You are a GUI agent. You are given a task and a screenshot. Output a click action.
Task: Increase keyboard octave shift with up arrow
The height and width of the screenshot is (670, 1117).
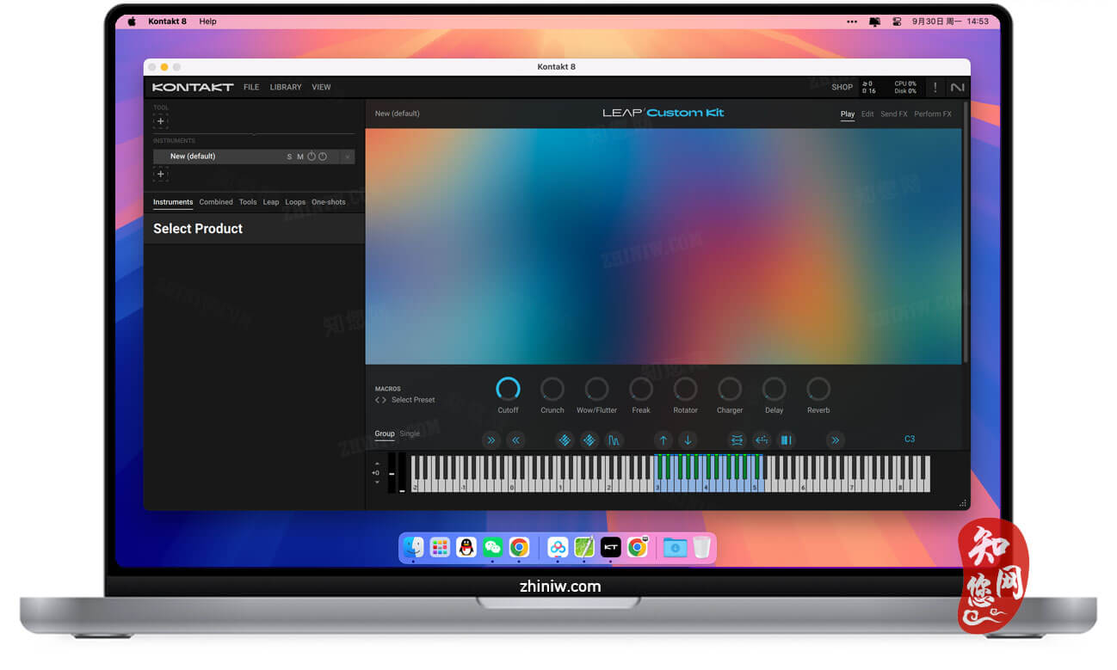(x=376, y=464)
